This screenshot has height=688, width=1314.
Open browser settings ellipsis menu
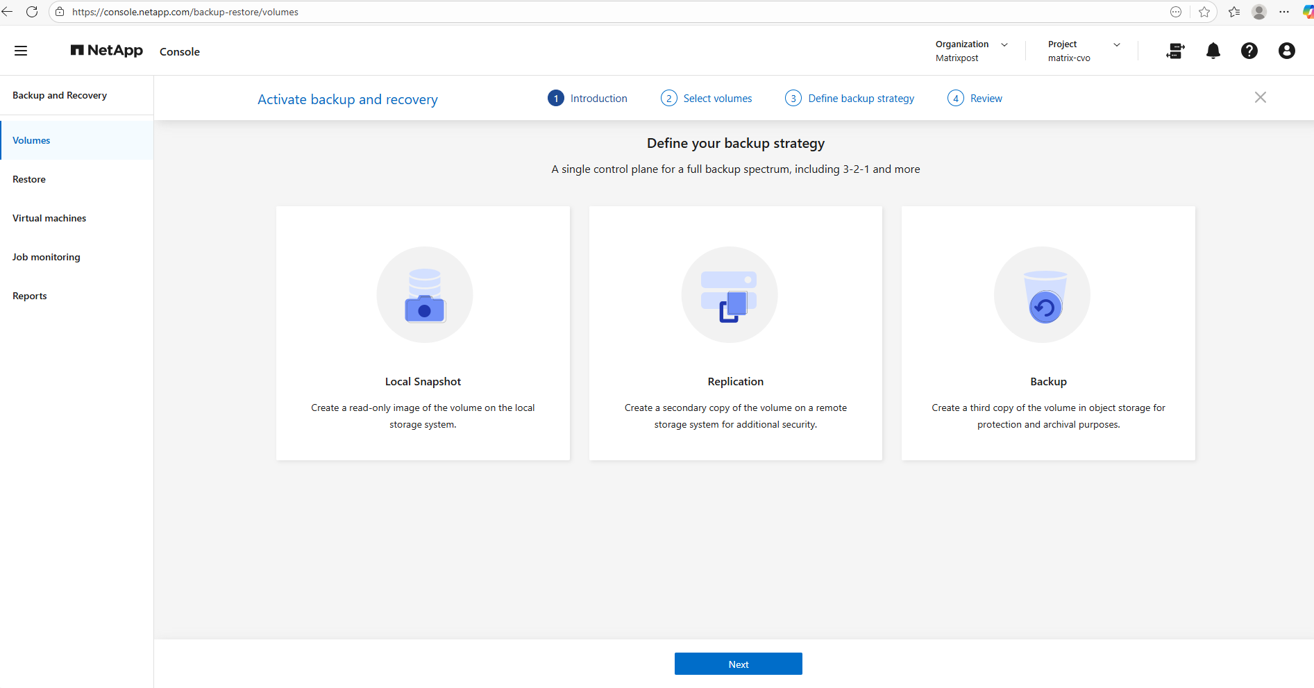pyautogui.click(x=1284, y=12)
